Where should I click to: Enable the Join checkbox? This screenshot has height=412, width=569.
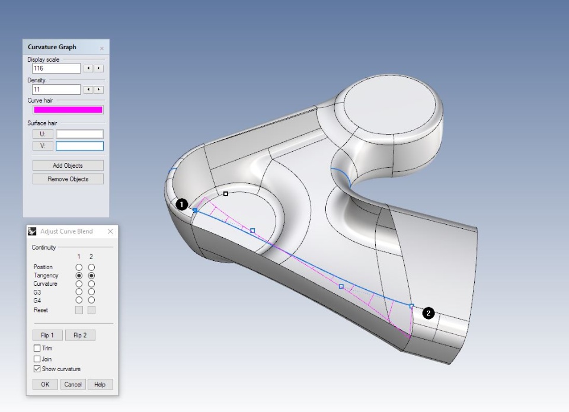(37, 359)
